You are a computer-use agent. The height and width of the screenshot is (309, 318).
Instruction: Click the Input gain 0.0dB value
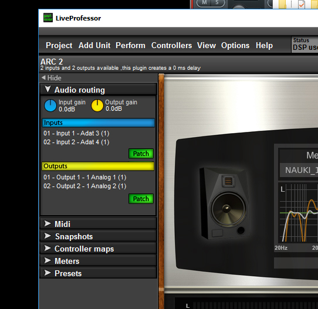(67, 109)
